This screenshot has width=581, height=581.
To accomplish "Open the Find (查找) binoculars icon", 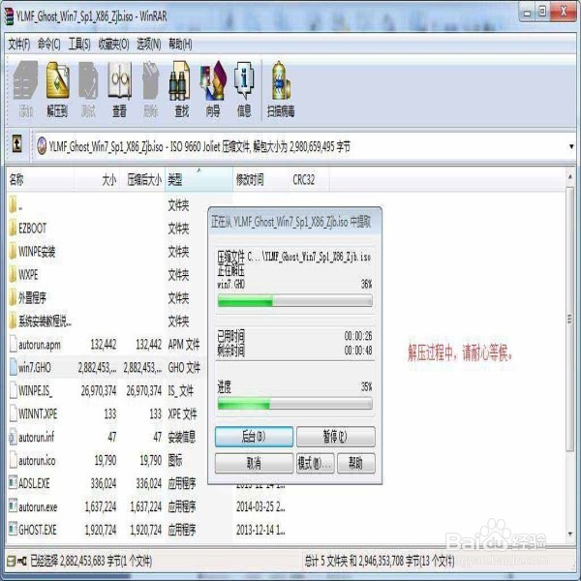I will (x=181, y=80).
